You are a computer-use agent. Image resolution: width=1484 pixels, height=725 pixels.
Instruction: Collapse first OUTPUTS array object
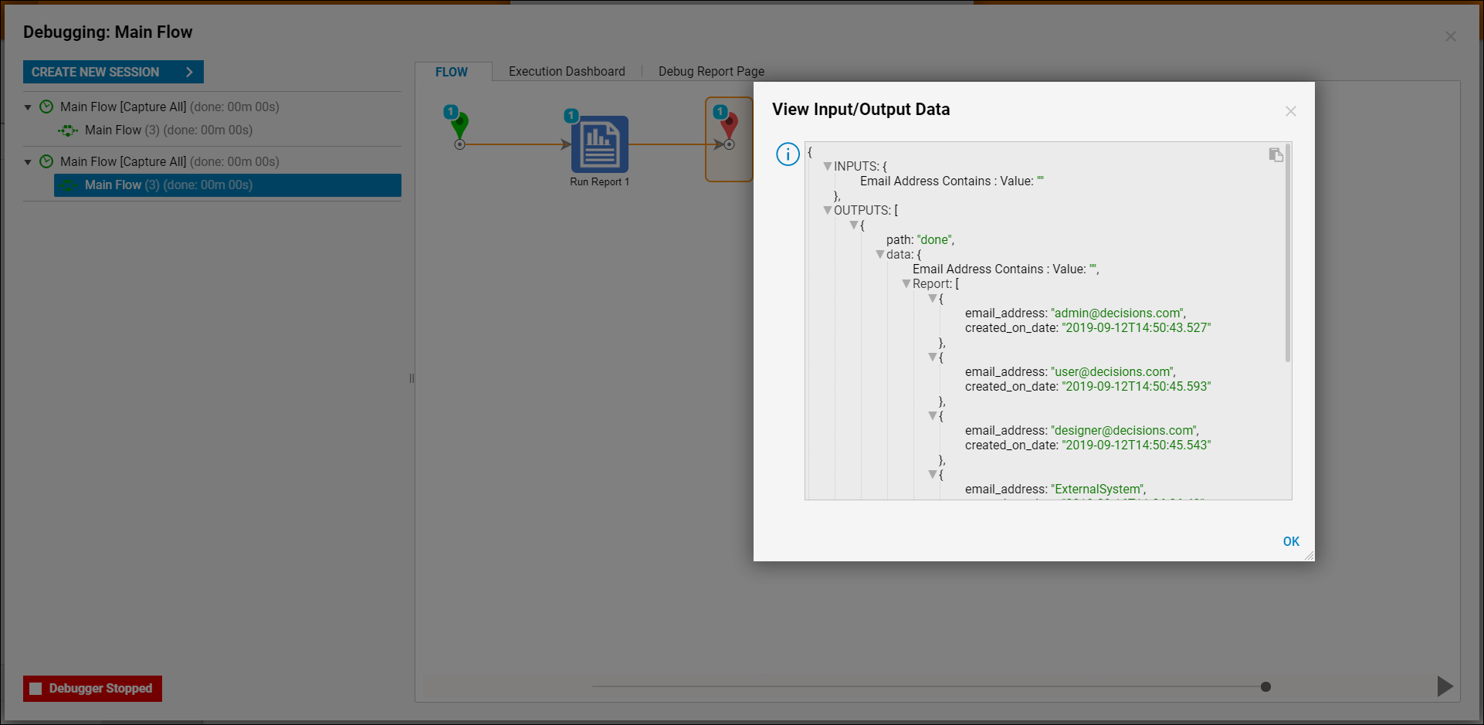click(854, 225)
